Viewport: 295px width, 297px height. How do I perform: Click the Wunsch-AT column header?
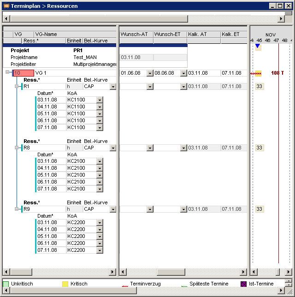tap(136, 34)
